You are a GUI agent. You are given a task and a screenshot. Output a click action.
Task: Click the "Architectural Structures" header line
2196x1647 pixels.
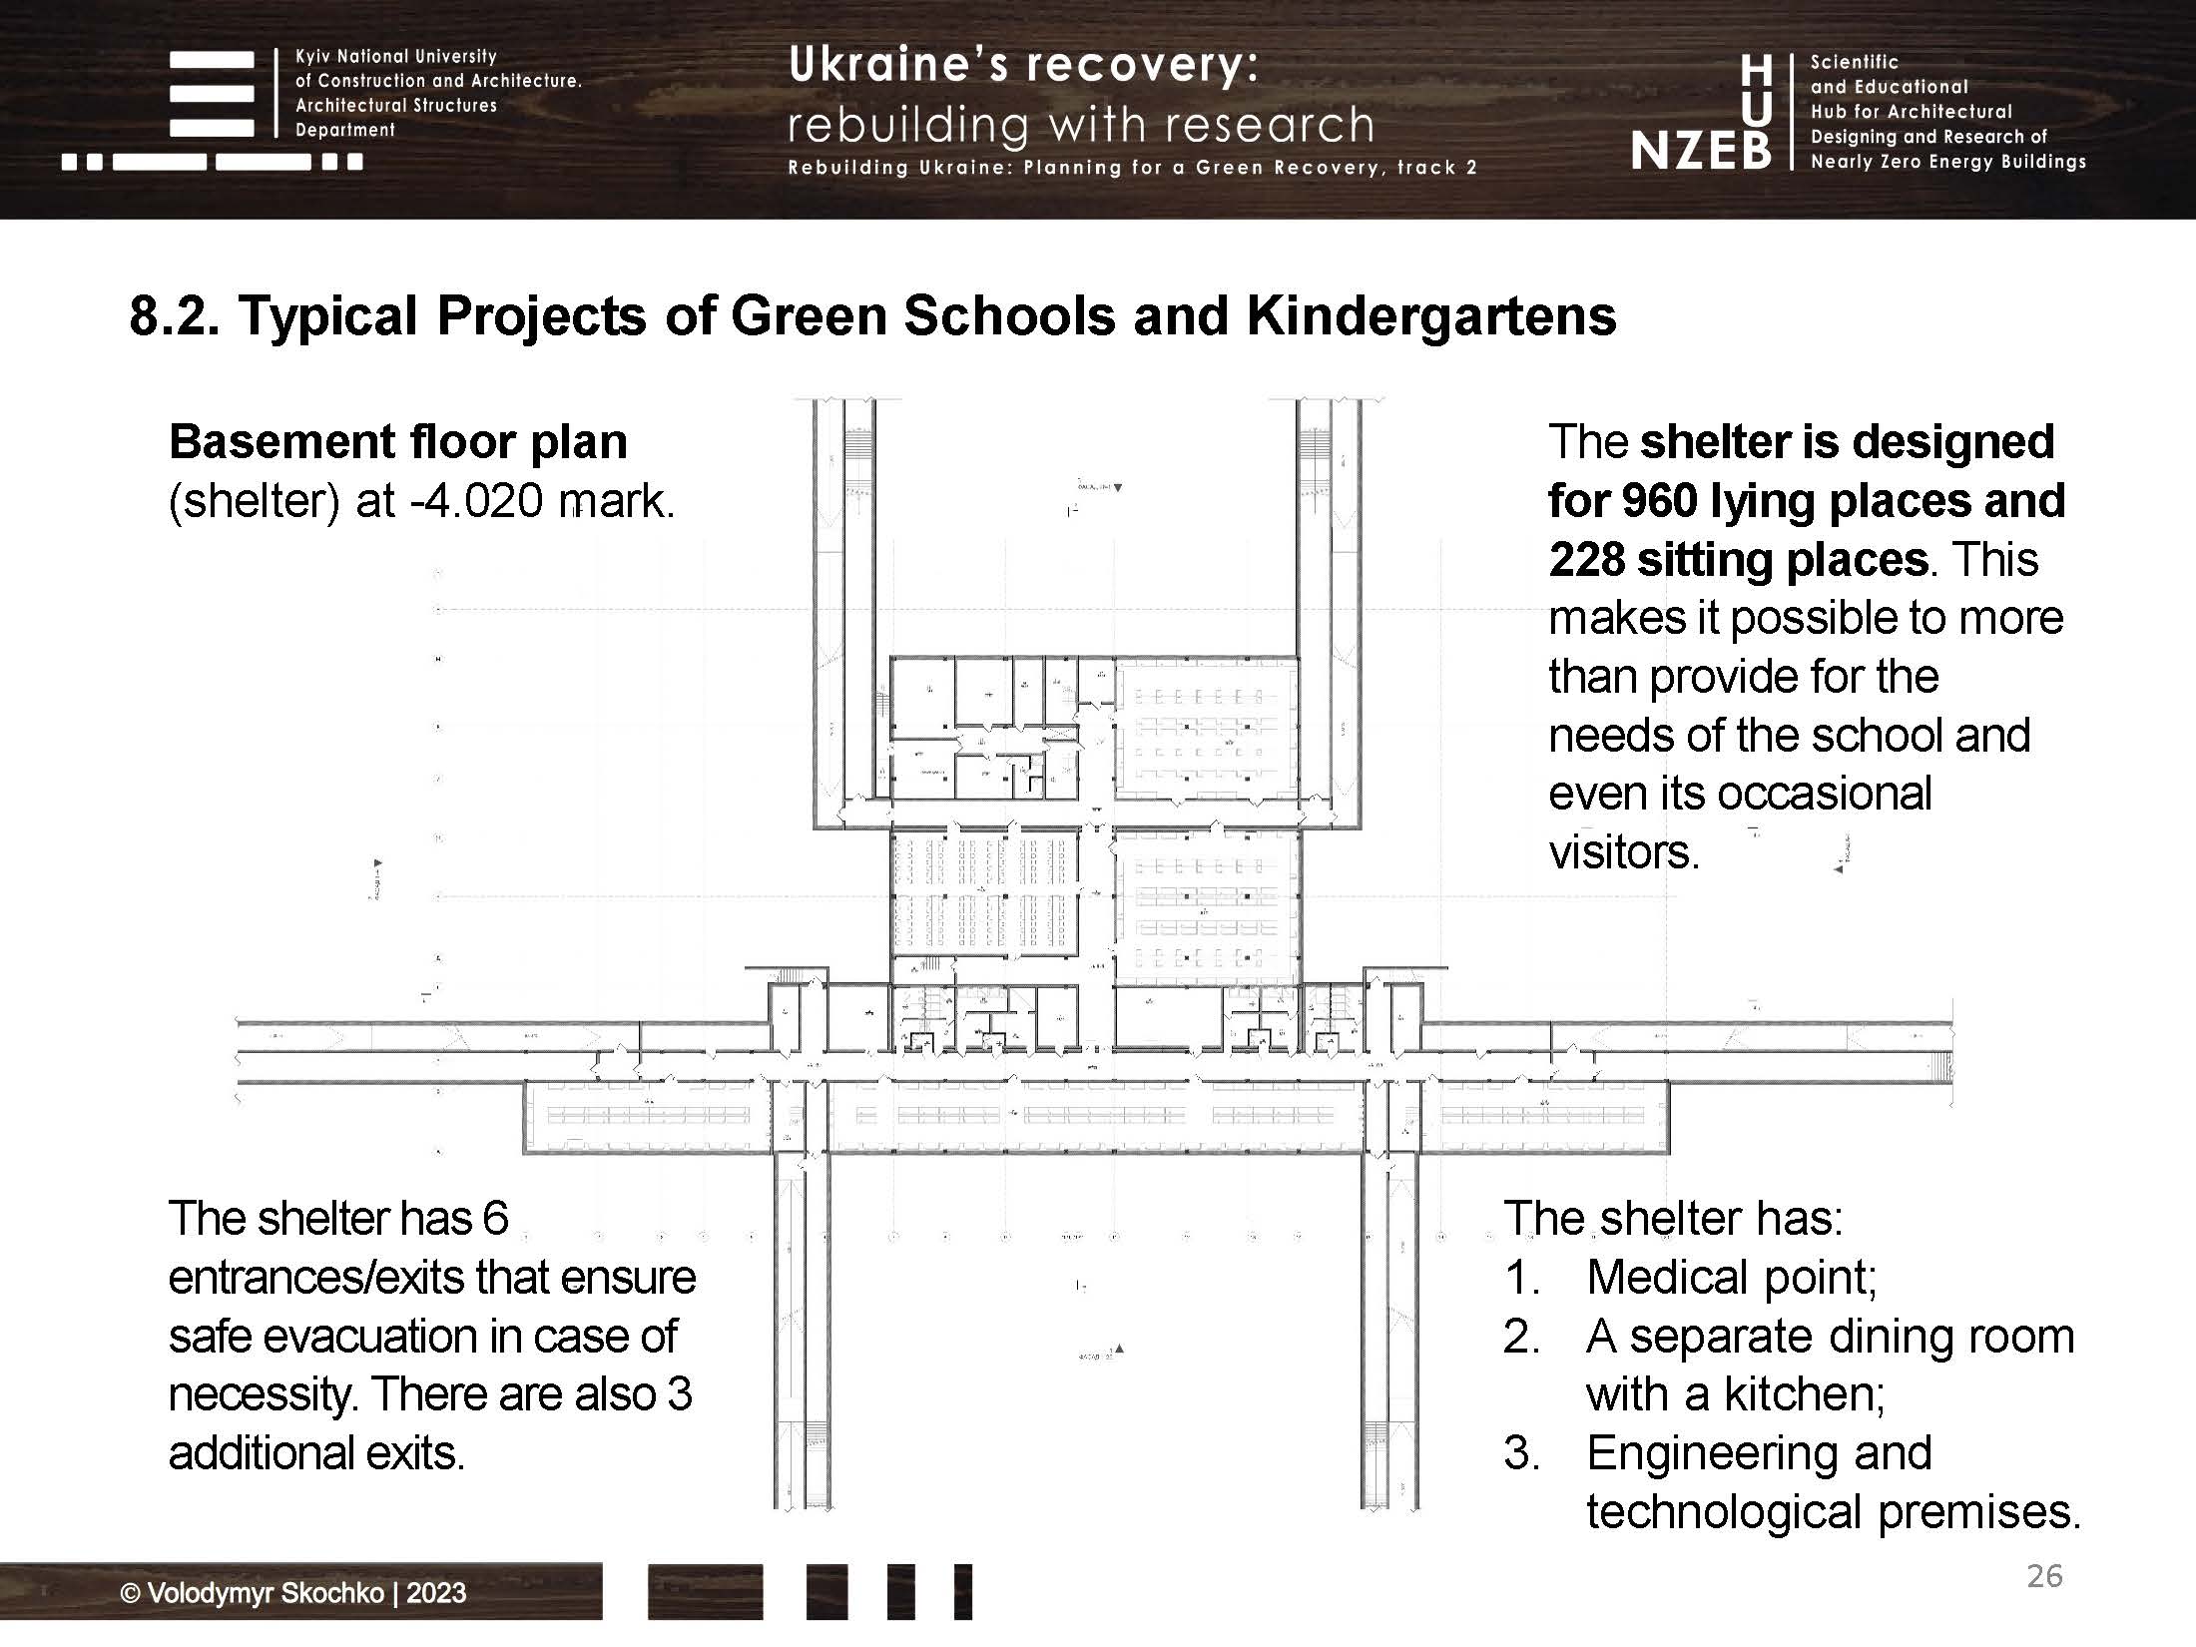click(396, 106)
